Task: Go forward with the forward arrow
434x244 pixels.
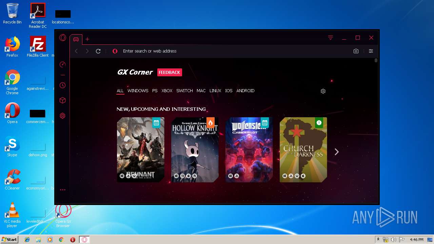Action: coord(87,51)
